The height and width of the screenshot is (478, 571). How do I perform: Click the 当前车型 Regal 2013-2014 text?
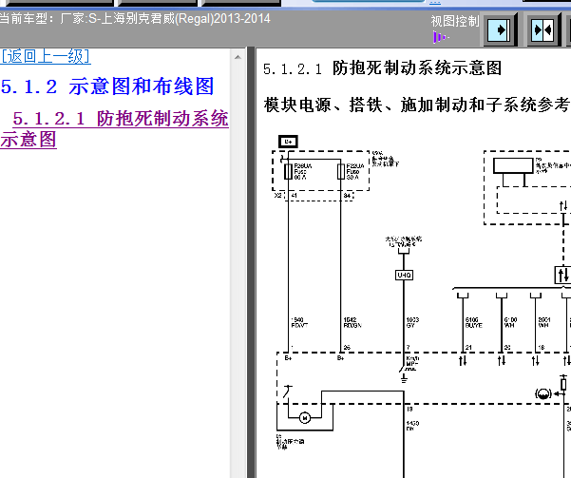click(135, 18)
